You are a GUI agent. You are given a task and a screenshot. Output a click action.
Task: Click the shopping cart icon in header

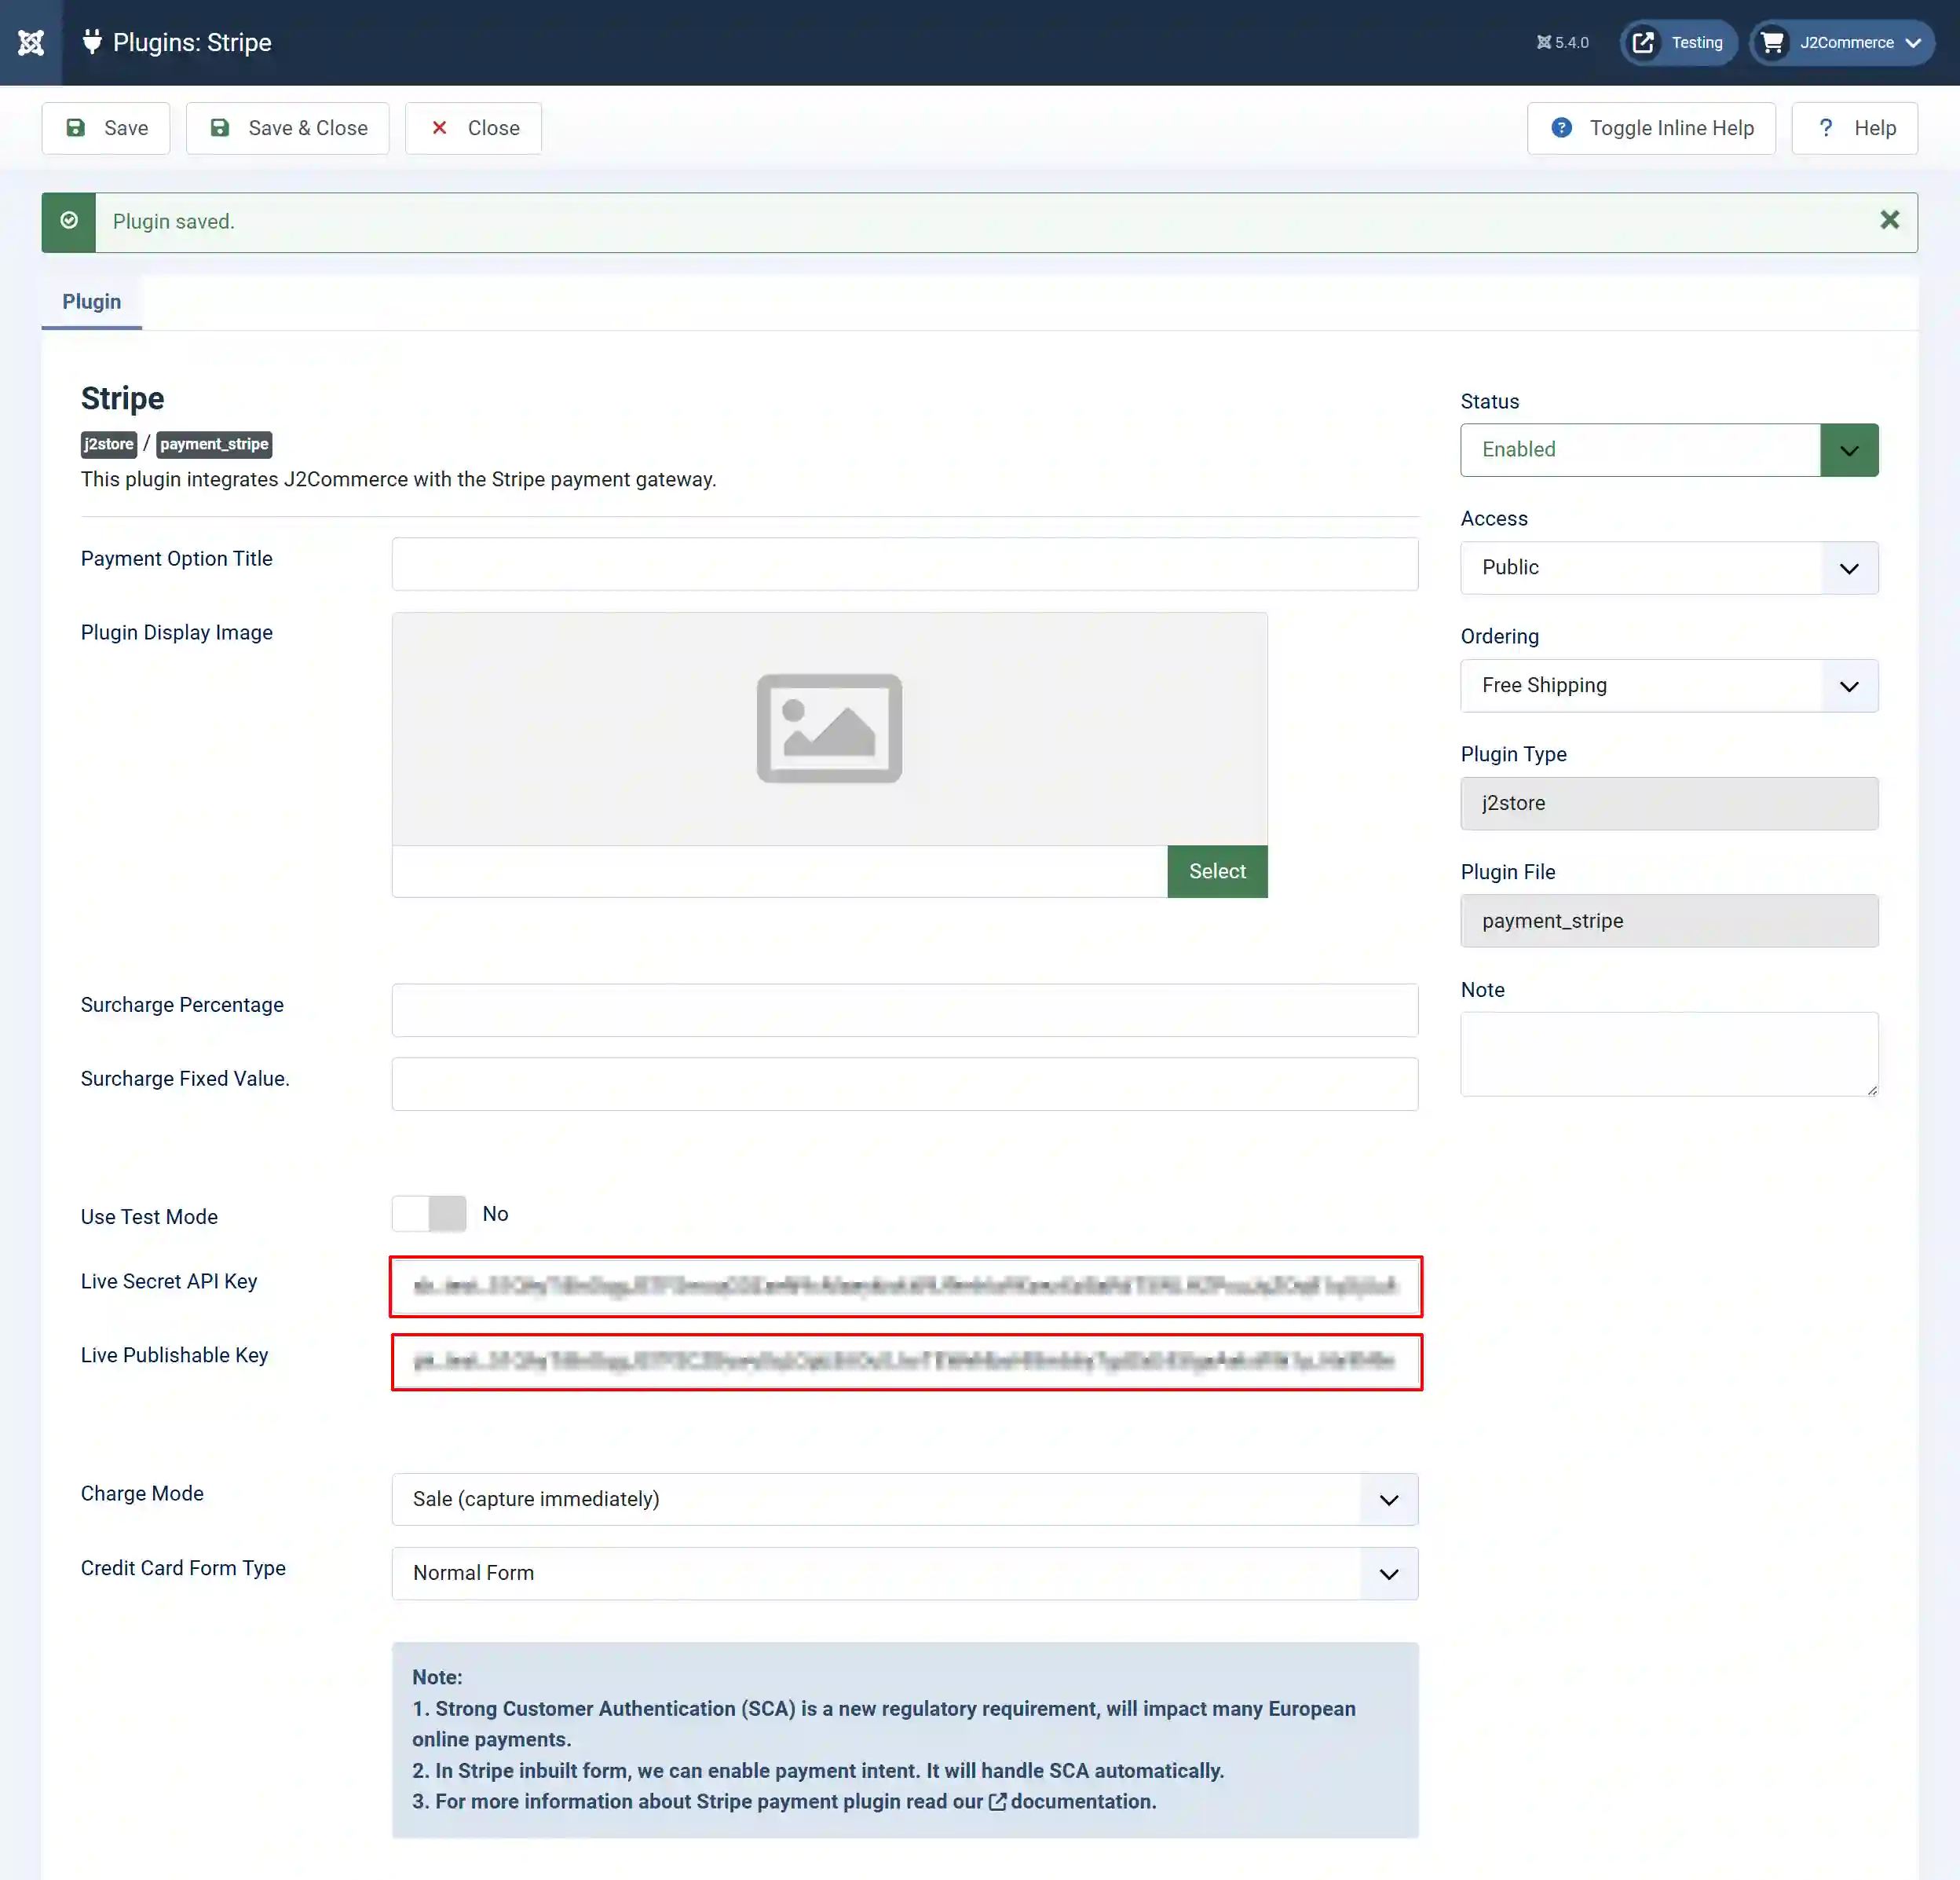point(1772,42)
